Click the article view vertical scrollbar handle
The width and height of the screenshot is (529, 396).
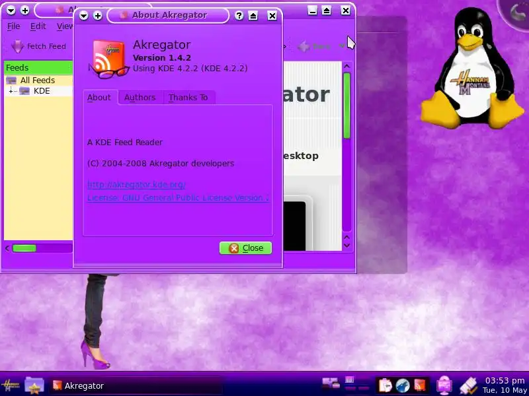coord(346,106)
